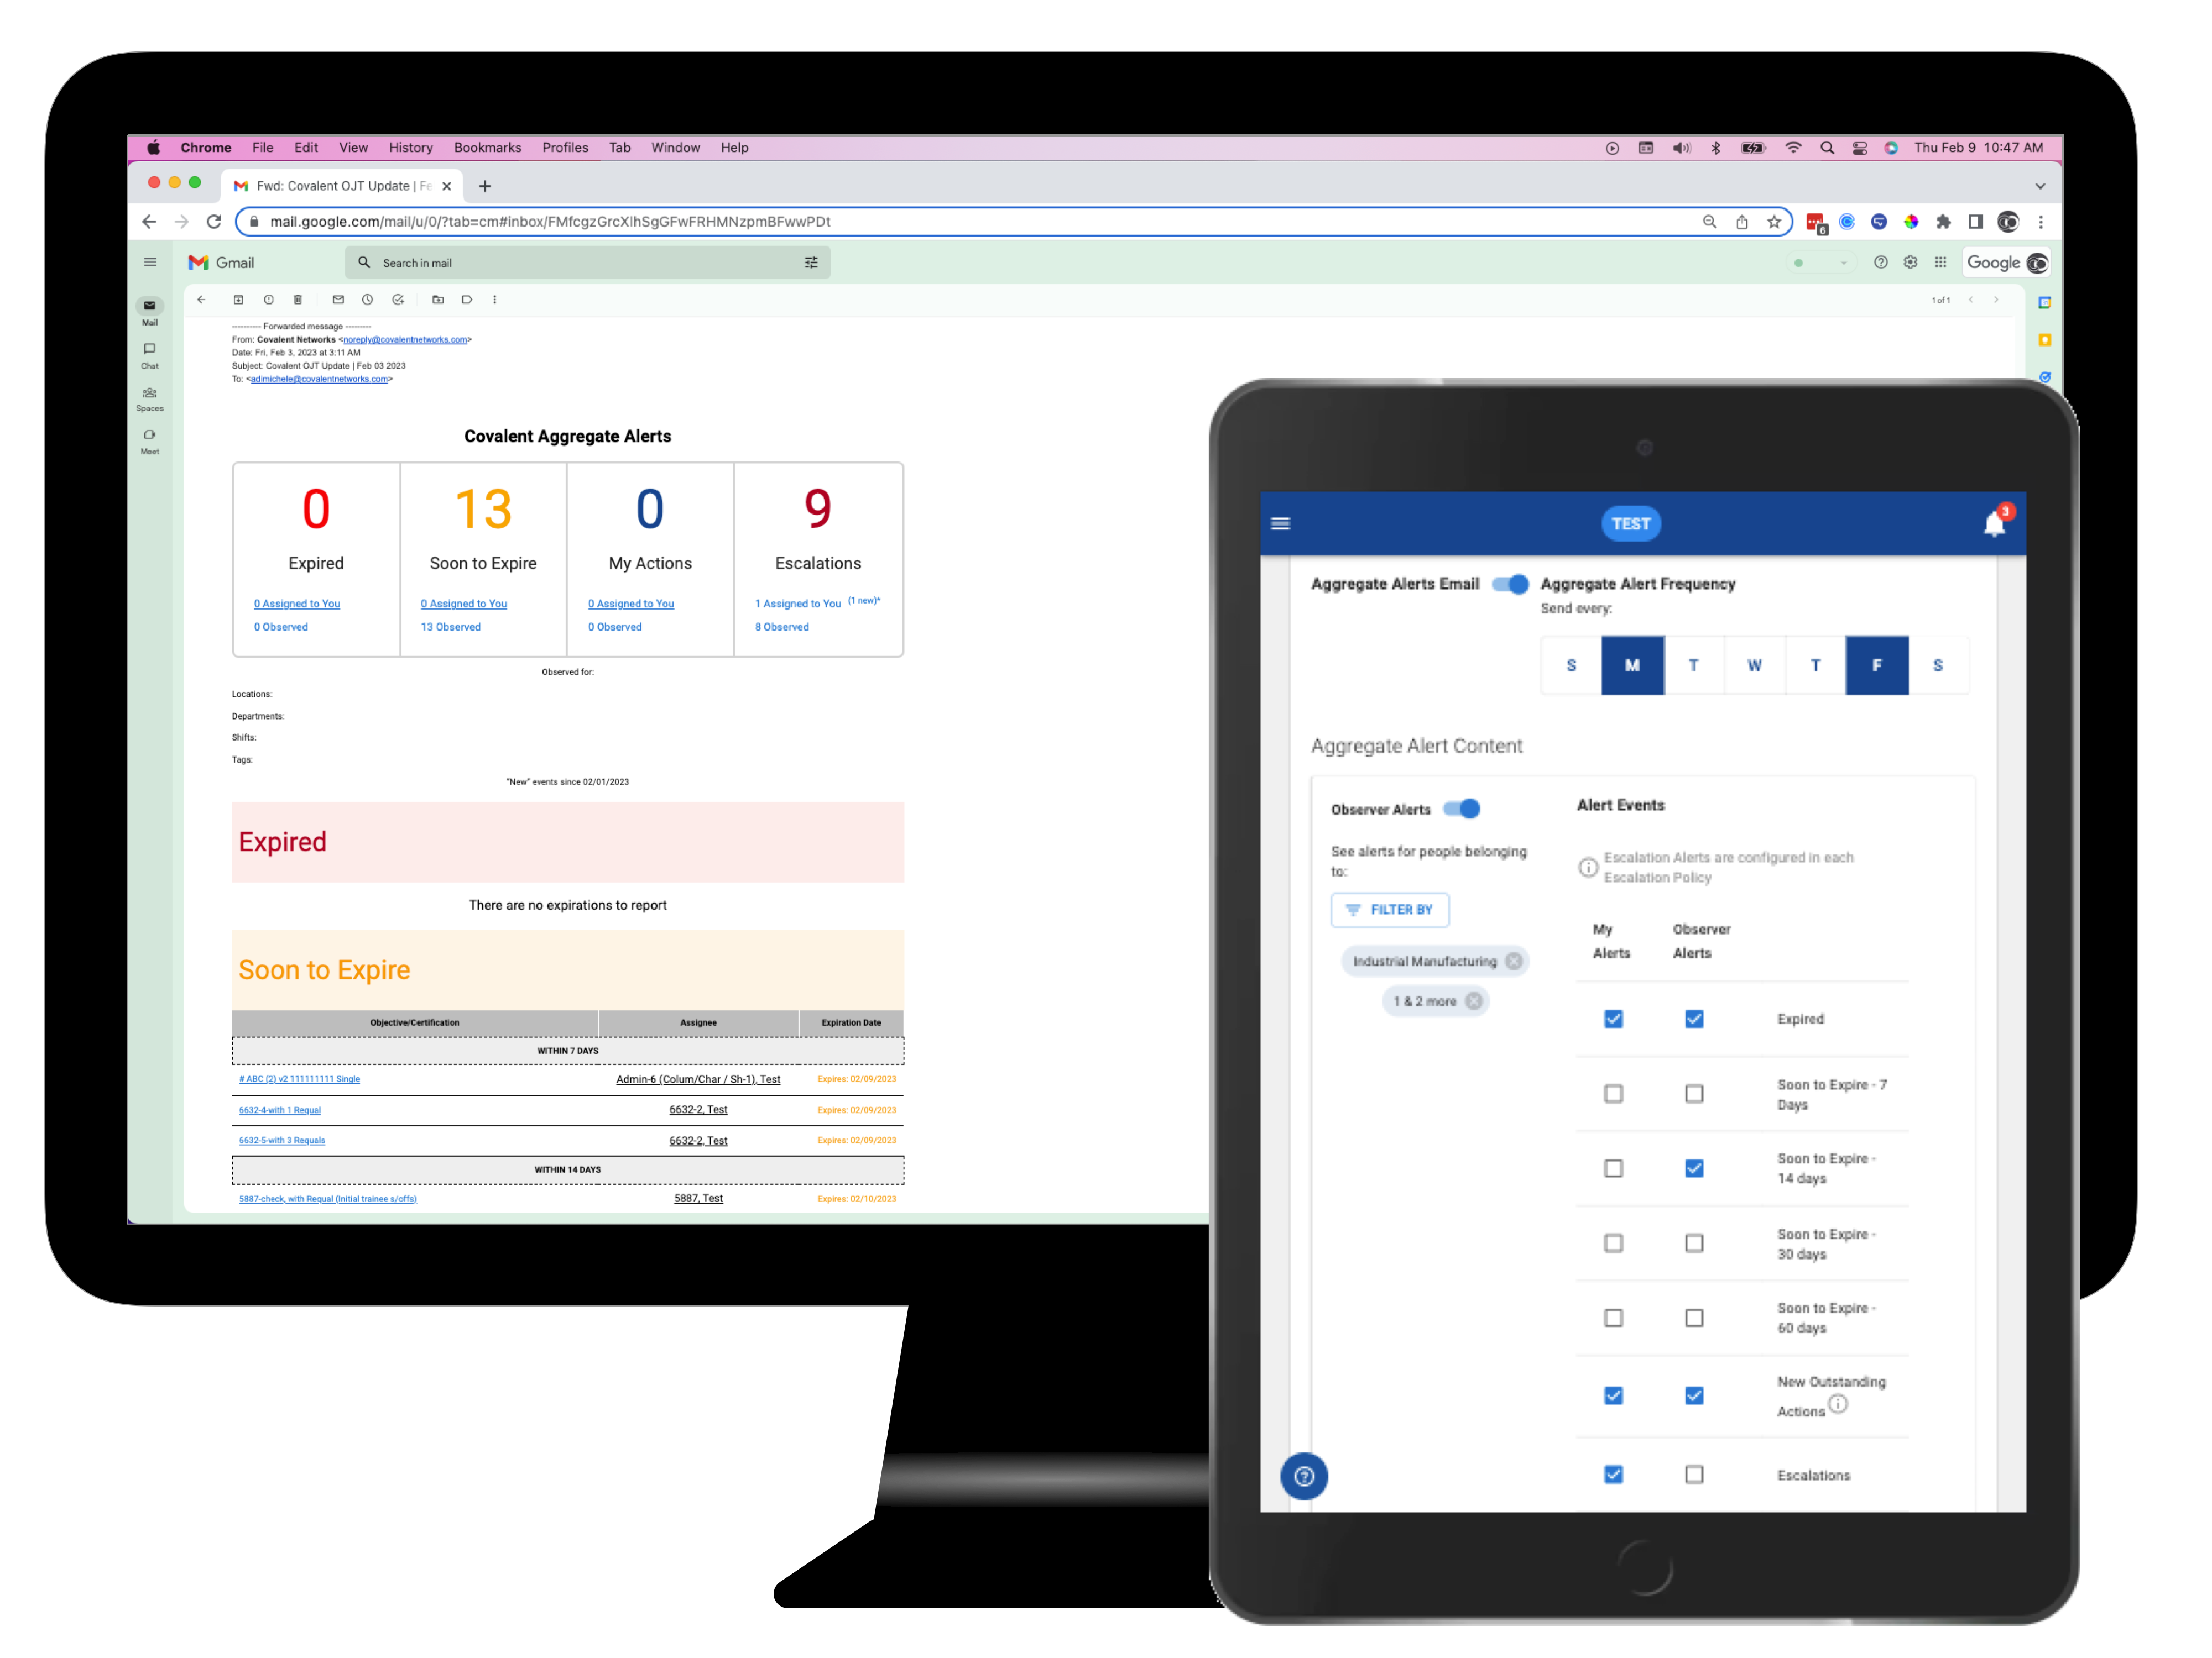Screen dimensions: 2212x1658
Task: Archive the open email
Action: click(x=238, y=300)
